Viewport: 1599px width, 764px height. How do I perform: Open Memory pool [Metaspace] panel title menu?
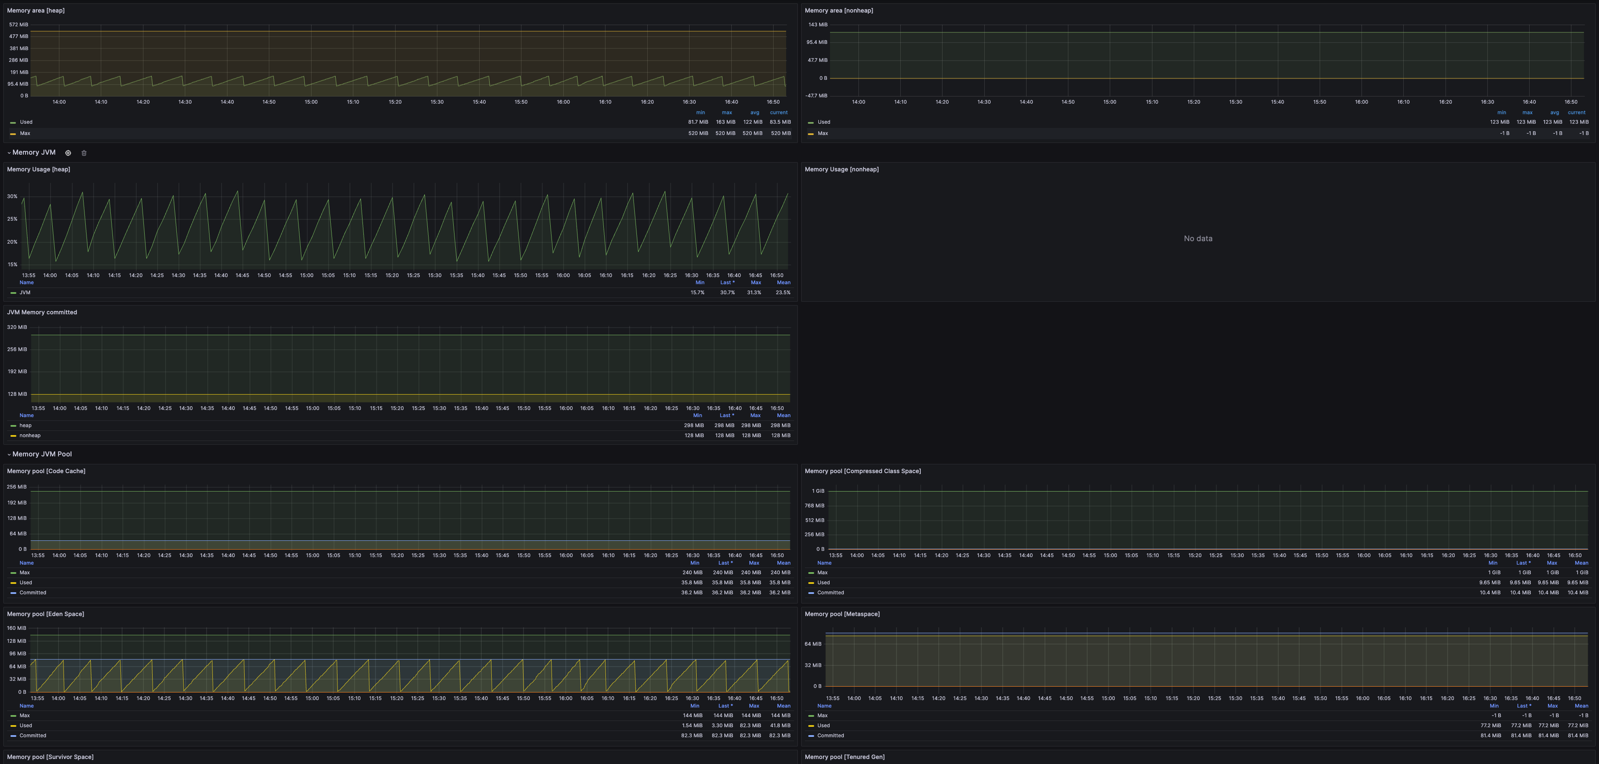842,614
